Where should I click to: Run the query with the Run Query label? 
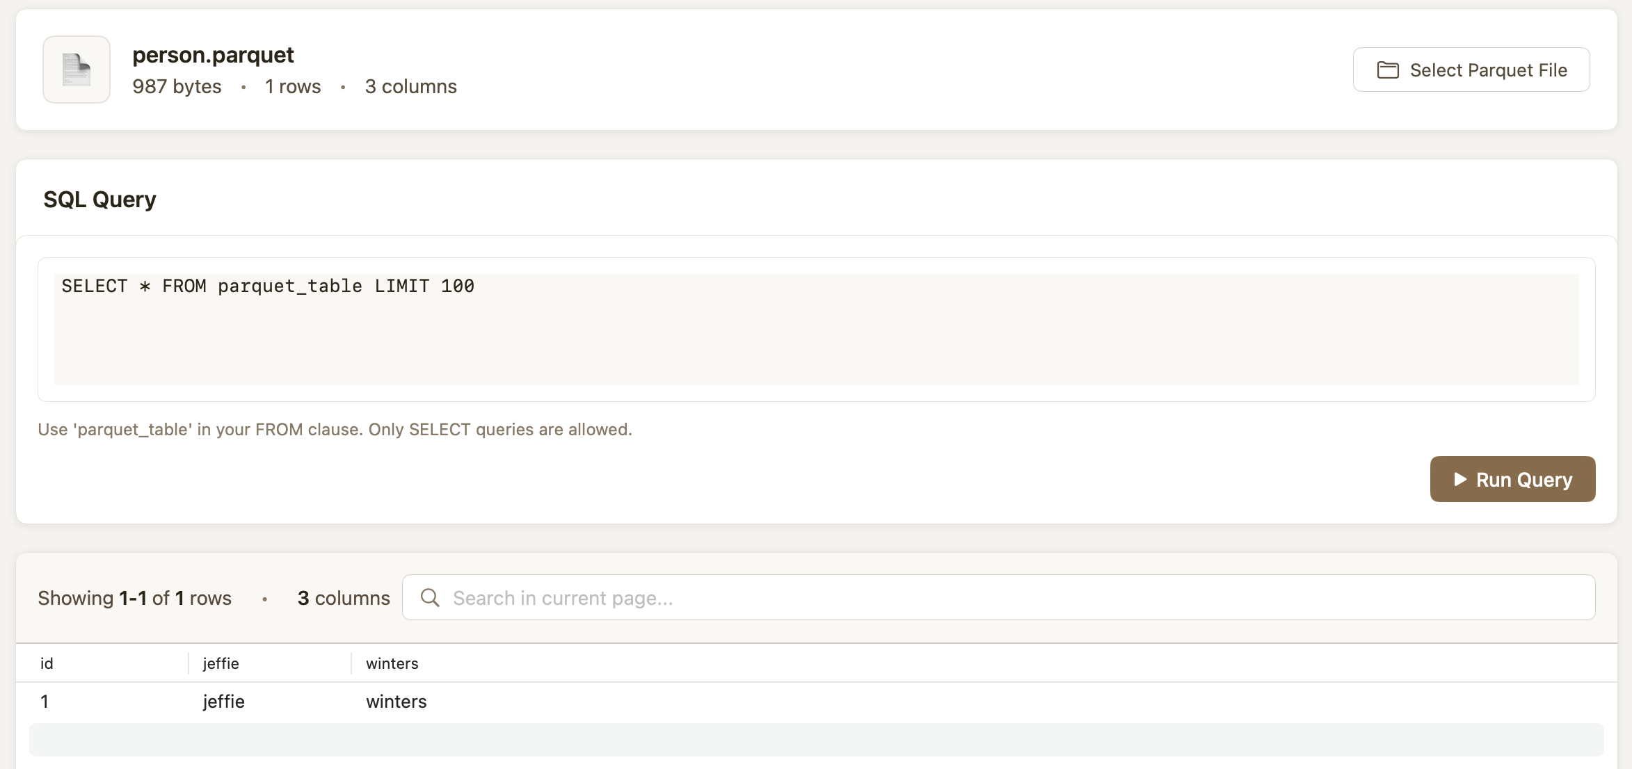point(1523,480)
